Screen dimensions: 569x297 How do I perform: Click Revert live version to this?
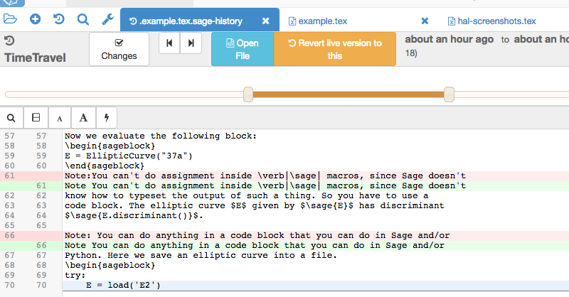(x=335, y=49)
